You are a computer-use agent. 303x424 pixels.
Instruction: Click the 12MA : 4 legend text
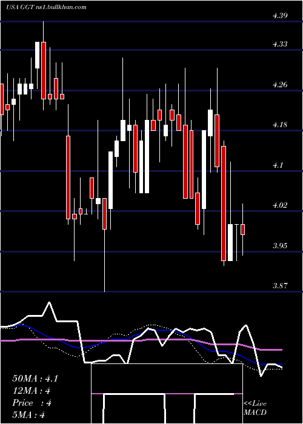tap(31, 391)
